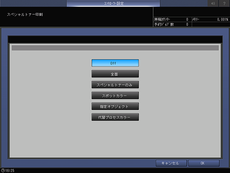Screen dimensions: 230x173
Task: Click the 予約ジョブ数 label
Action: tap(164, 25)
